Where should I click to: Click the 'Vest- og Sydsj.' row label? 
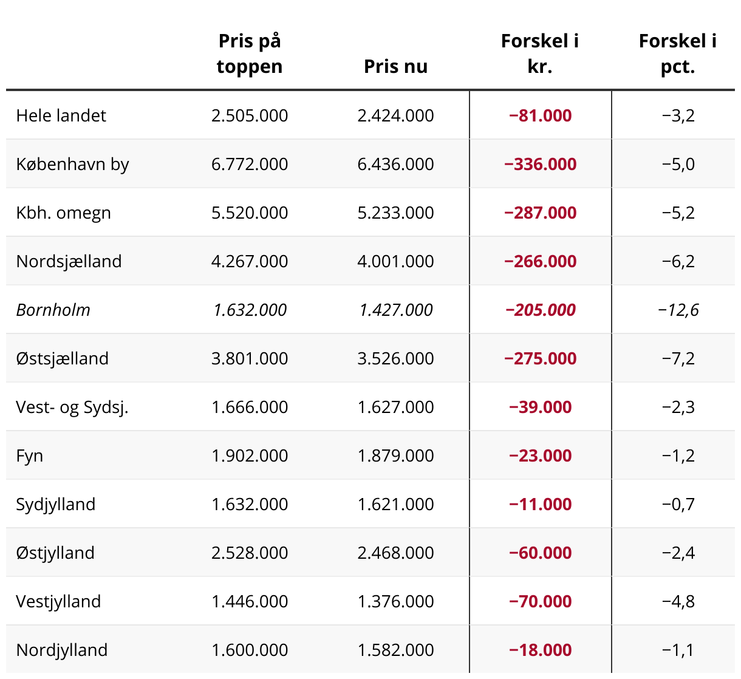(72, 407)
